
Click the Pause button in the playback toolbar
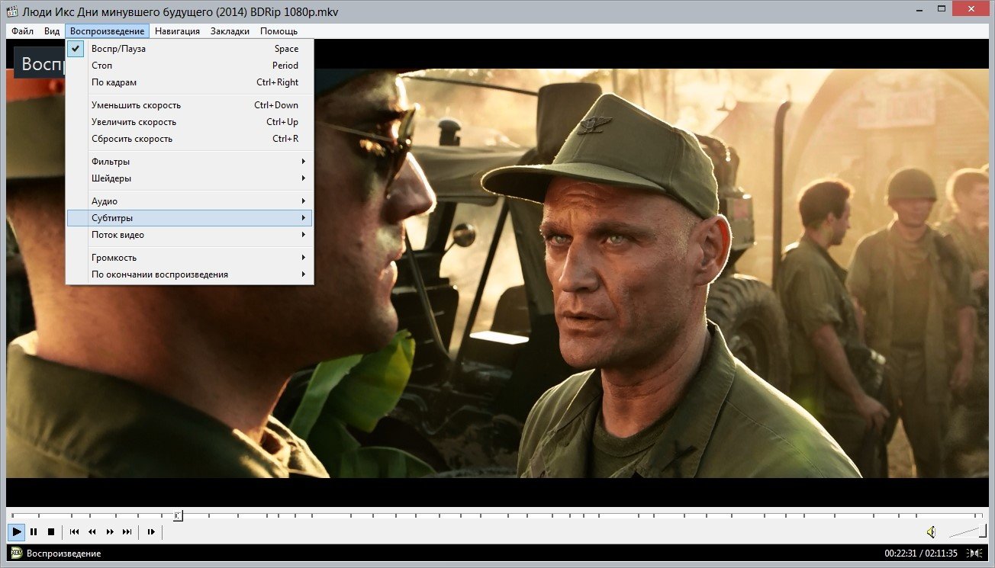point(34,531)
